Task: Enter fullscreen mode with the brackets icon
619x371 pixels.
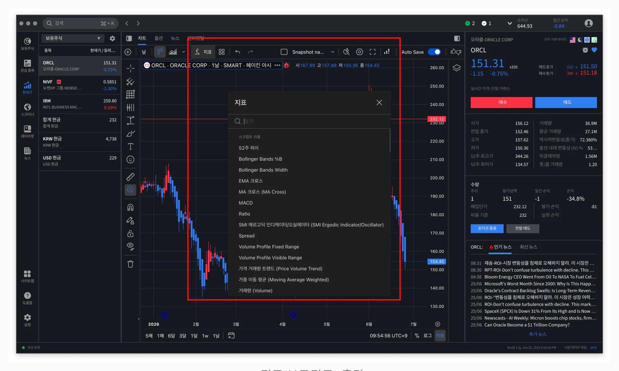Action: (x=373, y=52)
